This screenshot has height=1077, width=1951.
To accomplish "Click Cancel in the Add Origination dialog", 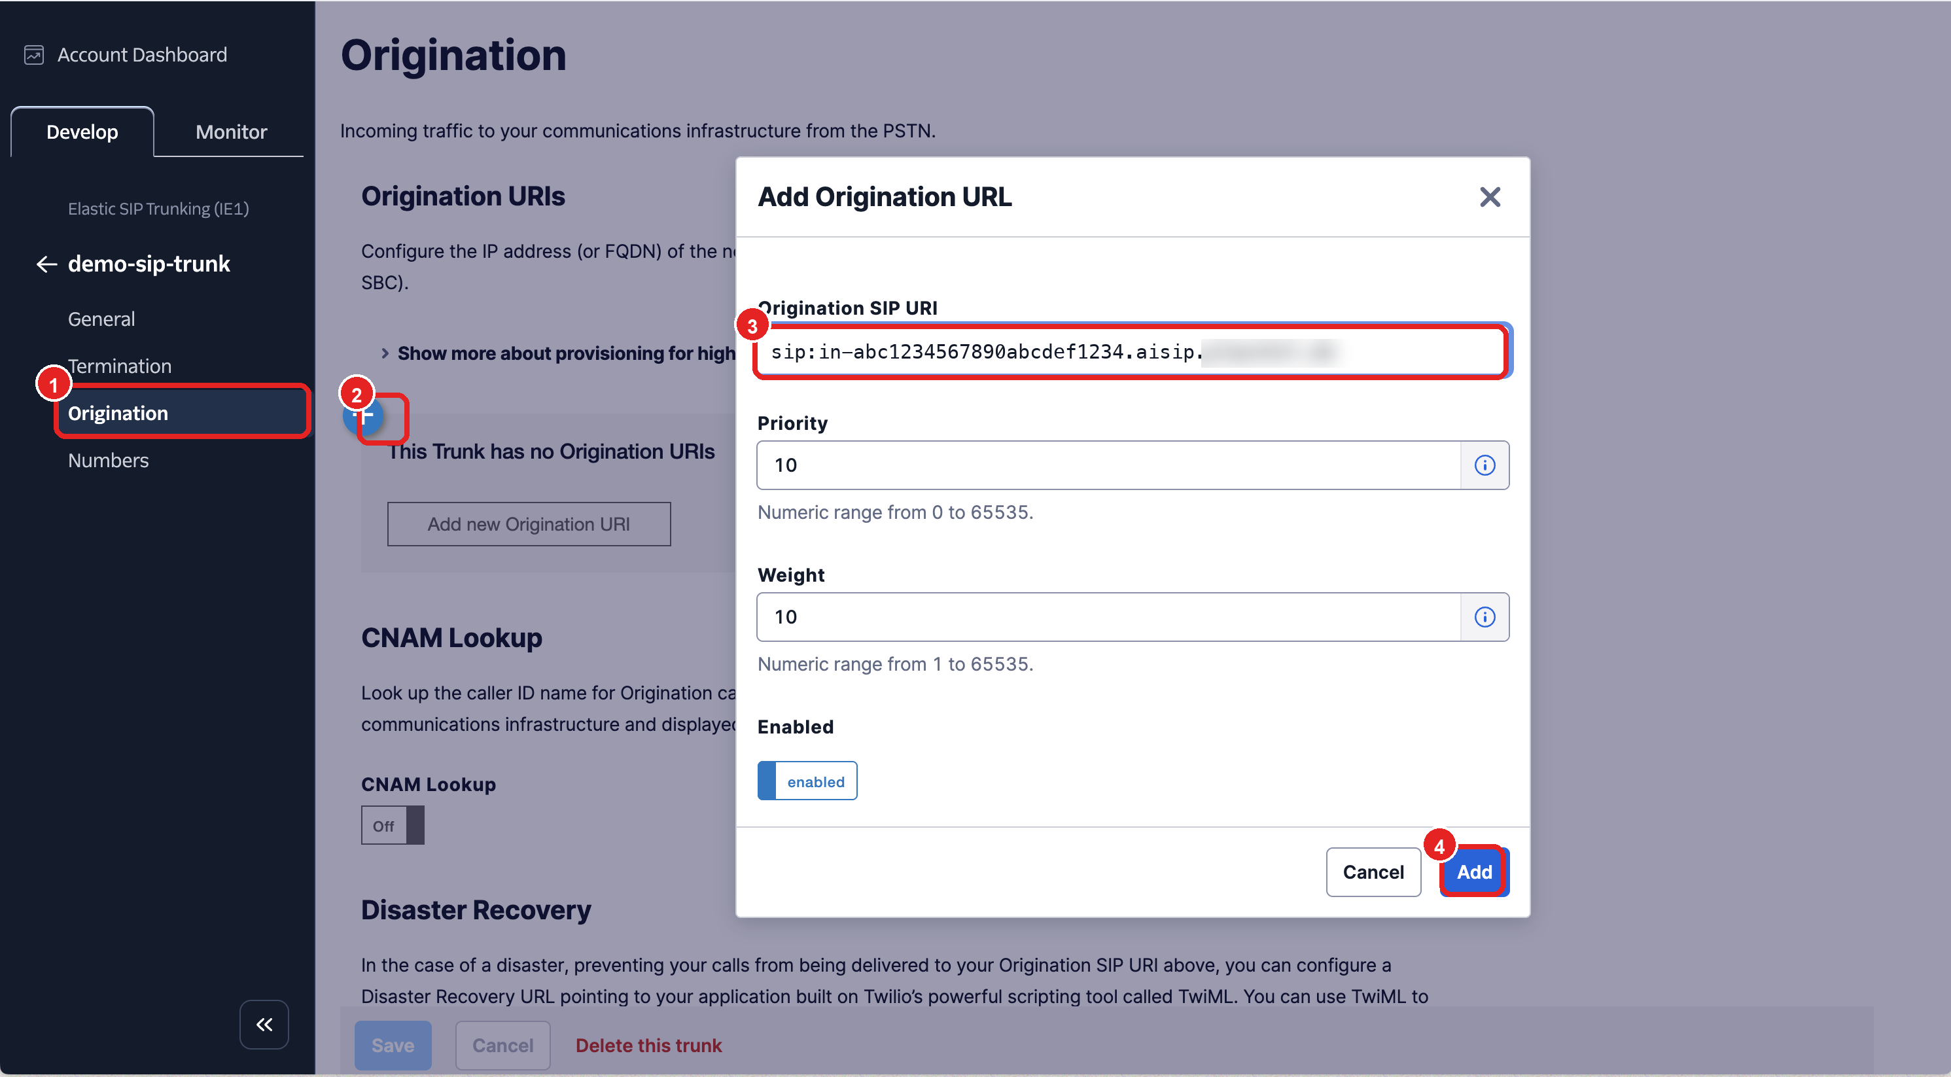I will 1373,872.
